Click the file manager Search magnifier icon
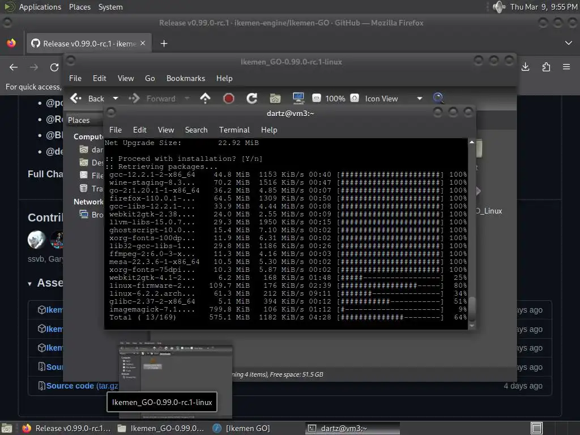Image resolution: width=580 pixels, height=435 pixels. click(x=438, y=98)
